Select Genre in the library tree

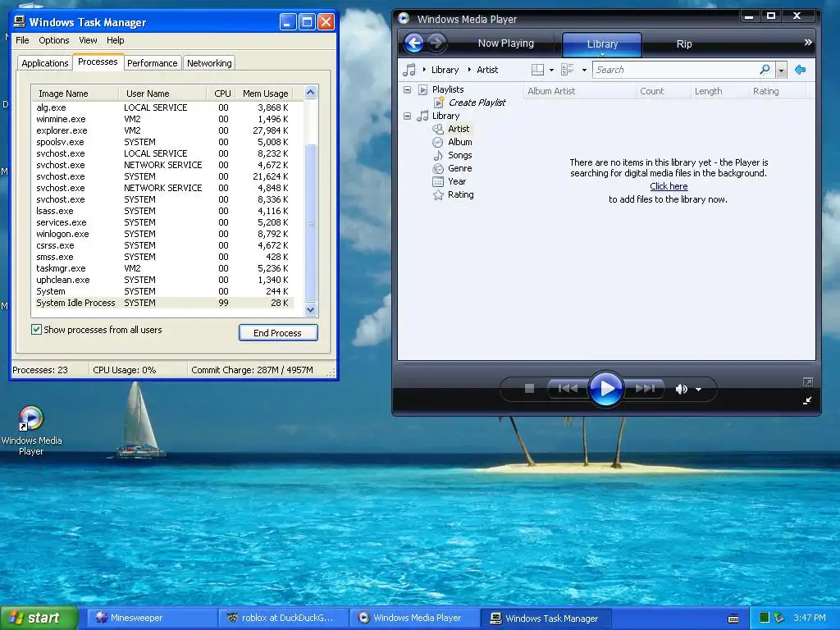(x=459, y=168)
